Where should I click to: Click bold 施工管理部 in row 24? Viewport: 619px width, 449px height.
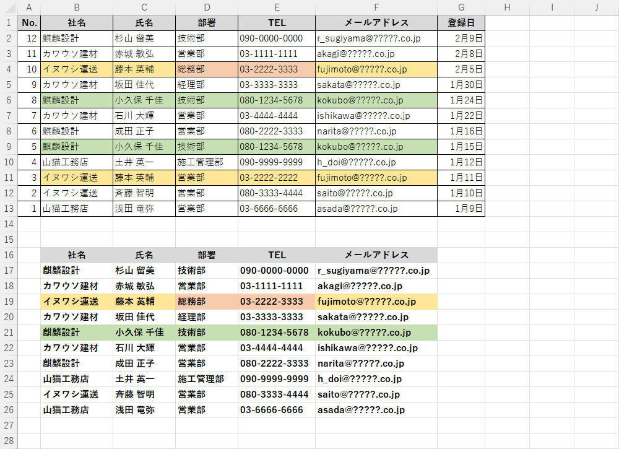coord(207,378)
